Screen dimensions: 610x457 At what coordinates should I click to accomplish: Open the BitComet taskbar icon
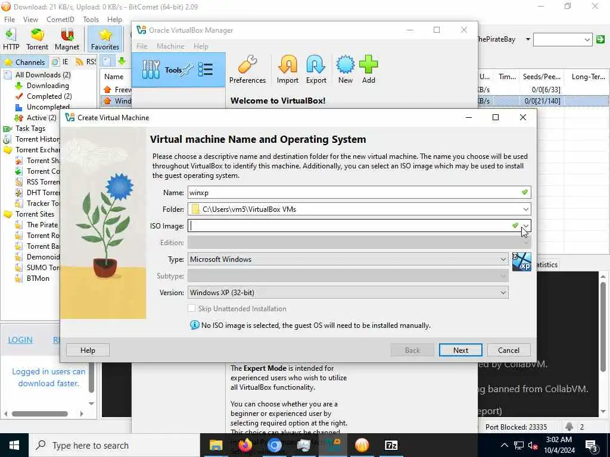(362, 445)
